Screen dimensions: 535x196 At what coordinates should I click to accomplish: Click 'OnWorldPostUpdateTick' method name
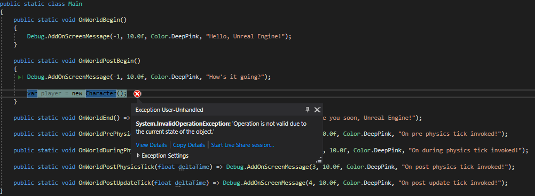(x=115, y=183)
